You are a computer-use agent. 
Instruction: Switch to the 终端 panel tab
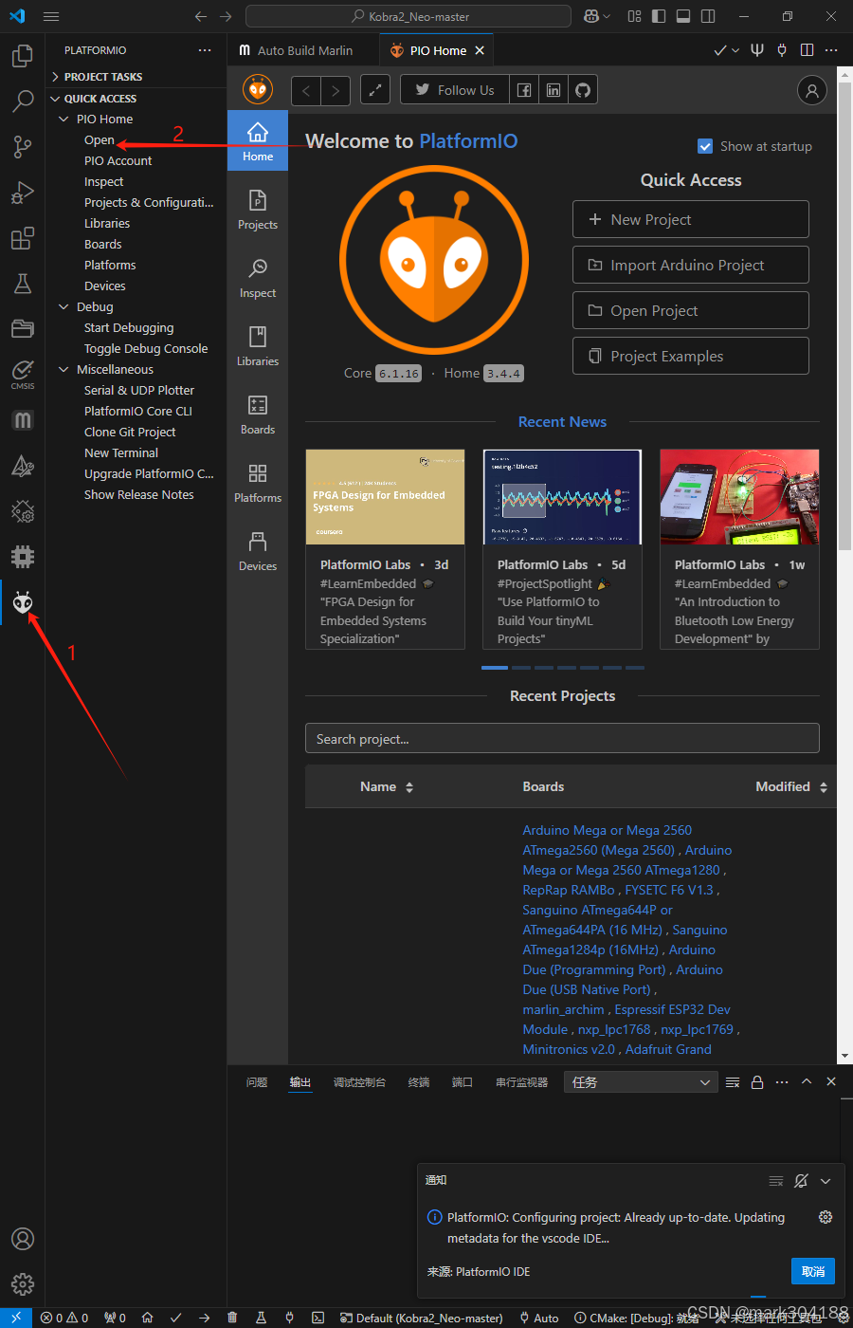419,1082
